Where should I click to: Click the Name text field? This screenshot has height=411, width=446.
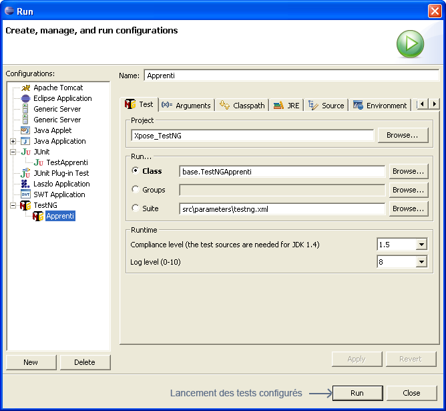pos(290,76)
